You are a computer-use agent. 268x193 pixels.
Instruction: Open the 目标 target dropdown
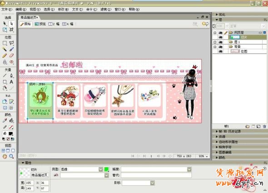click(152, 183)
